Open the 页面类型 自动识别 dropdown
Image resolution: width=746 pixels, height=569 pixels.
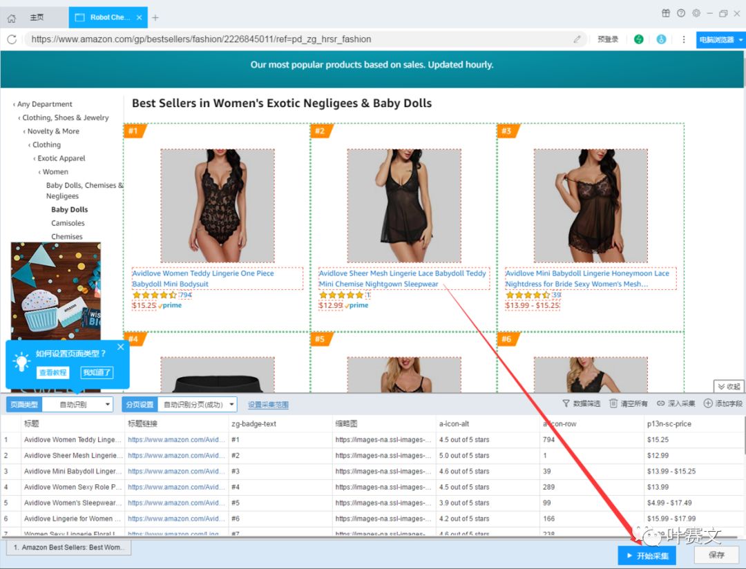pyautogui.click(x=77, y=405)
